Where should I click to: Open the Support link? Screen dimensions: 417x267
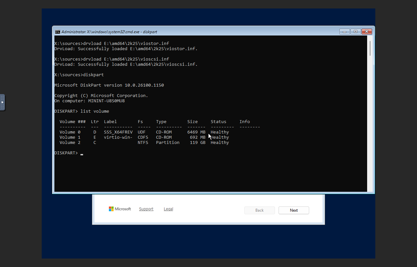click(x=146, y=209)
